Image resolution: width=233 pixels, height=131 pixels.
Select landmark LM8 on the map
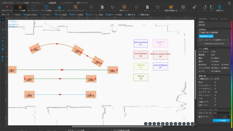pos(91,79)
